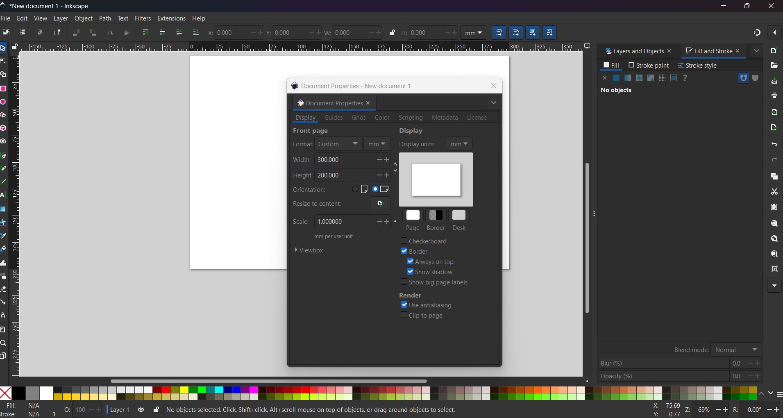Screen dimensions: 783x418
Task: Click the Save document icon
Action: tap(774, 81)
